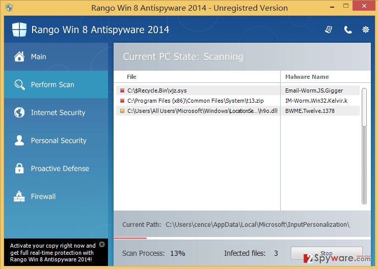Switch to Proactive Defense section

(x=56, y=168)
